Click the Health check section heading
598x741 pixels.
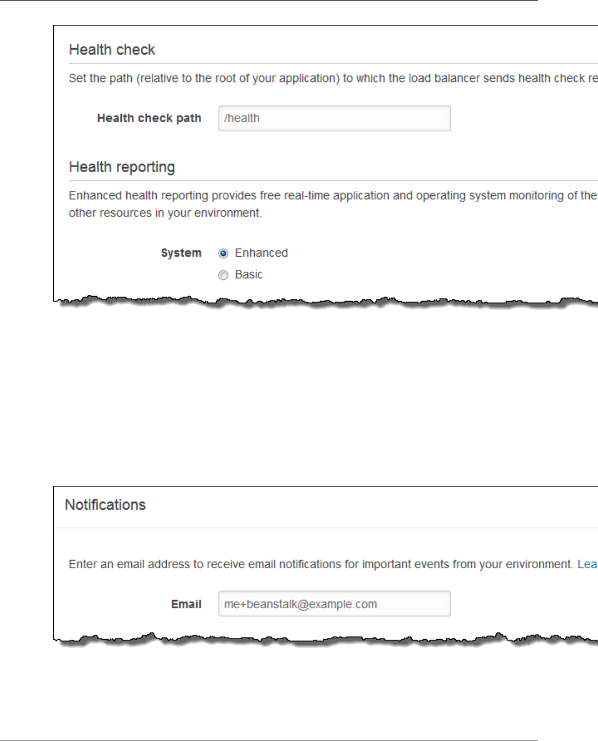point(112,50)
